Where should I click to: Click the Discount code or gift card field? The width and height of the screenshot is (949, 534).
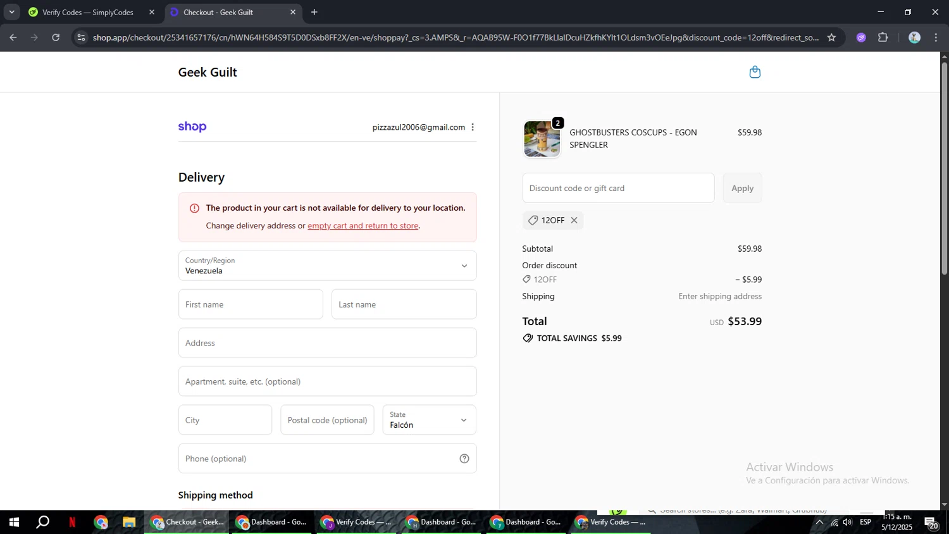(618, 188)
